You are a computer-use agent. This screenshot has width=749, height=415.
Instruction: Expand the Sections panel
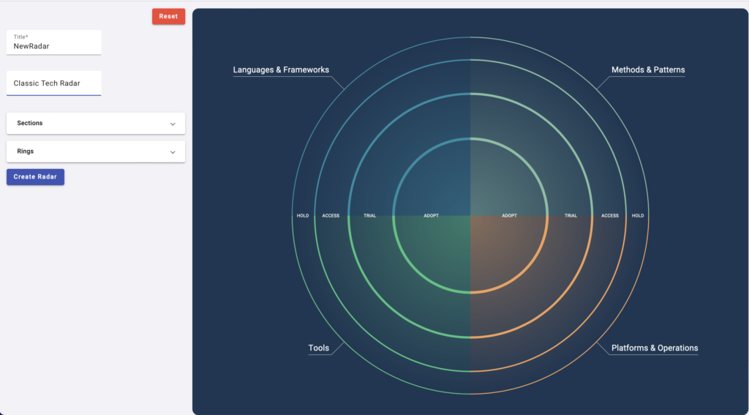point(95,123)
